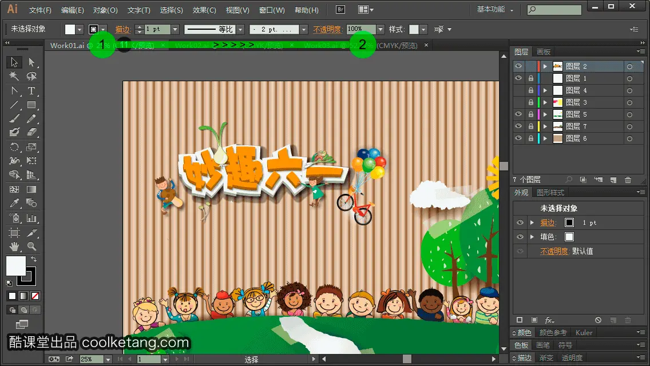Open 窗口(W) menu
Screen dimensions: 650x366
tap(272, 10)
